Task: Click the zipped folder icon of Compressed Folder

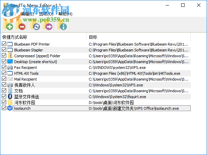Action: (x=10, y=56)
